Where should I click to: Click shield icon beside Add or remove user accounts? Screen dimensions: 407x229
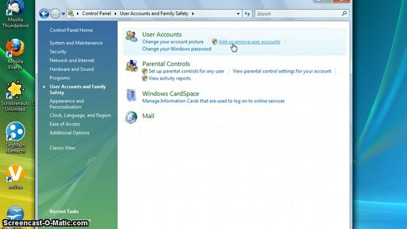point(214,41)
